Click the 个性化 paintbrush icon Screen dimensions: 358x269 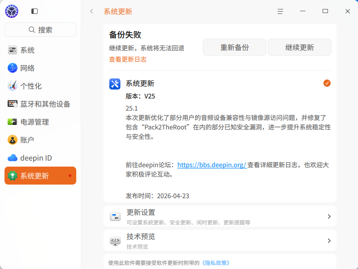(13, 86)
